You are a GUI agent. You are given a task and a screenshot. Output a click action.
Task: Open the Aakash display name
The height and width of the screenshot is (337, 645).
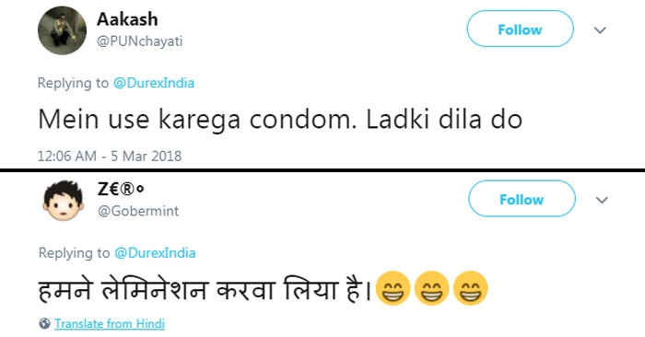point(127,19)
